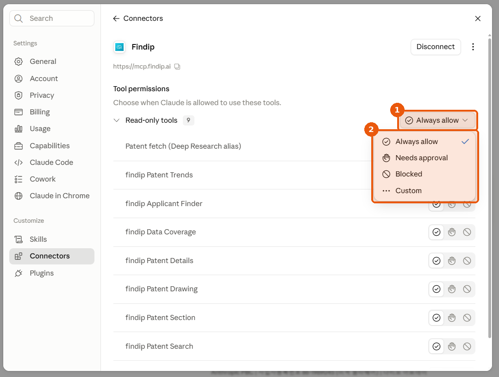Open Plugins section
Image resolution: width=499 pixels, height=377 pixels.
tap(52, 273)
